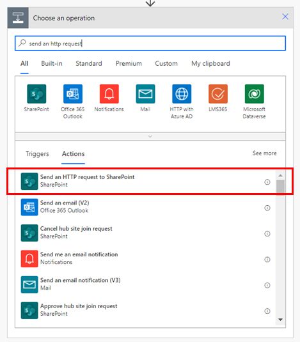The image size is (300, 342).
Task: Click Outlook icon of Send an email (V2)
Action: [x=29, y=207]
